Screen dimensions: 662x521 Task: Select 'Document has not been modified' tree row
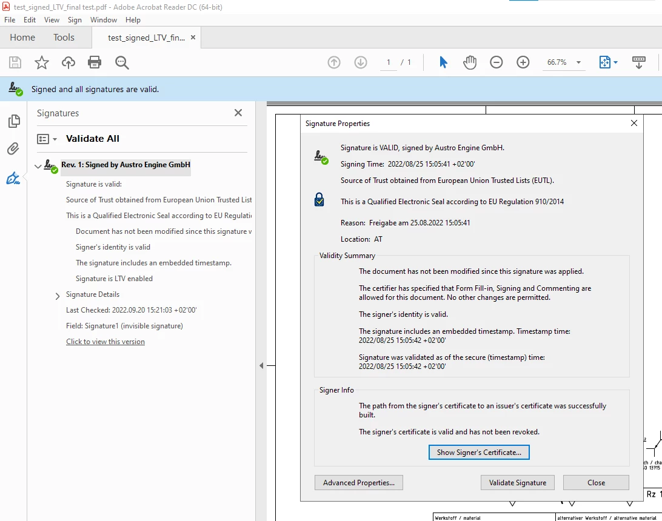(x=164, y=231)
